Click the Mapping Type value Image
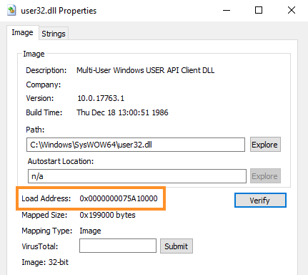This screenshot has height=275, width=308. pyautogui.click(x=90, y=231)
